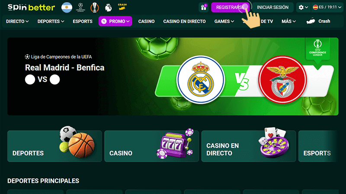This screenshot has height=194, width=346.
Task: Open the Europa League trophy icon
Action: pyautogui.click(x=94, y=7)
